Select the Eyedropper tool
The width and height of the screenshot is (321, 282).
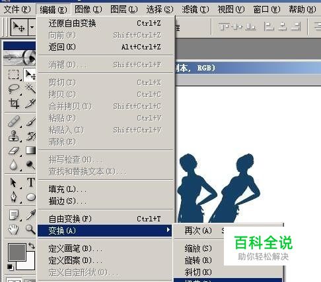tap(30, 215)
